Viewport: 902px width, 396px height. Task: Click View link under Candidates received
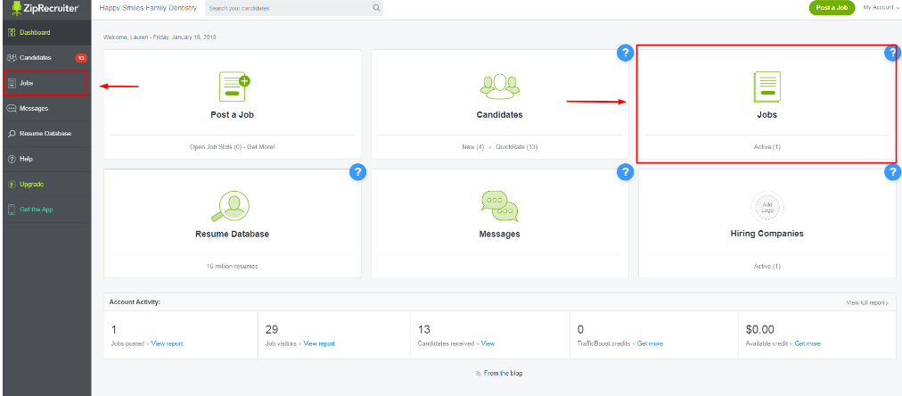pos(488,343)
